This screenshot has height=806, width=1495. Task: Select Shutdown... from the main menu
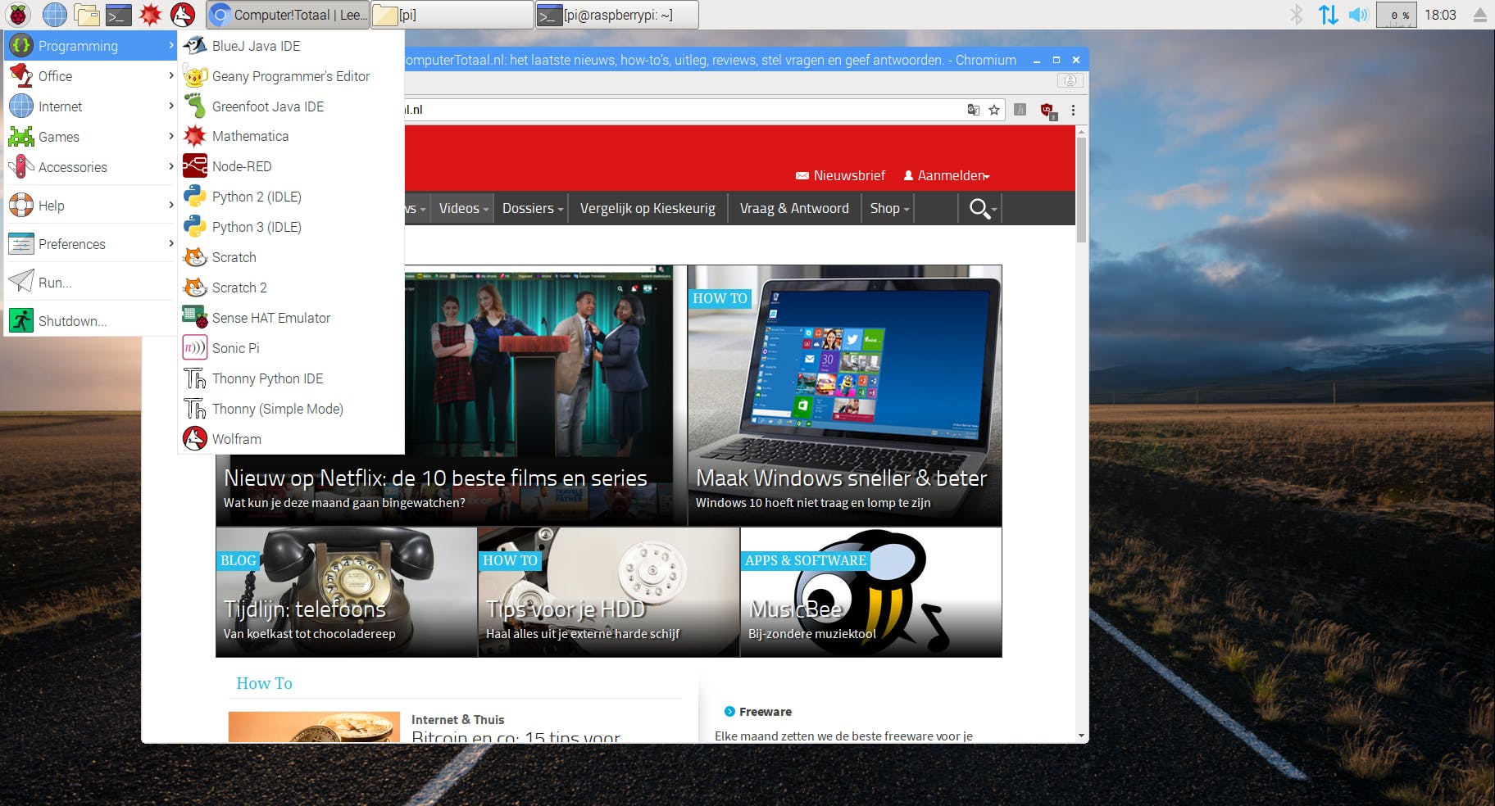(x=91, y=321)
